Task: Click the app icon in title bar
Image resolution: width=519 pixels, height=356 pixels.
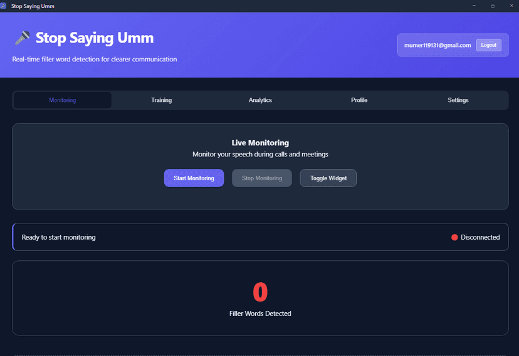Action: click(4, 6)
